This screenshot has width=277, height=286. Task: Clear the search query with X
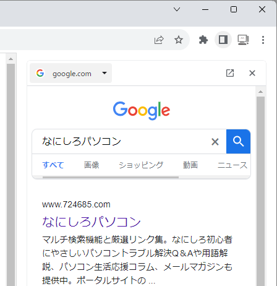(x=215, y=142)
